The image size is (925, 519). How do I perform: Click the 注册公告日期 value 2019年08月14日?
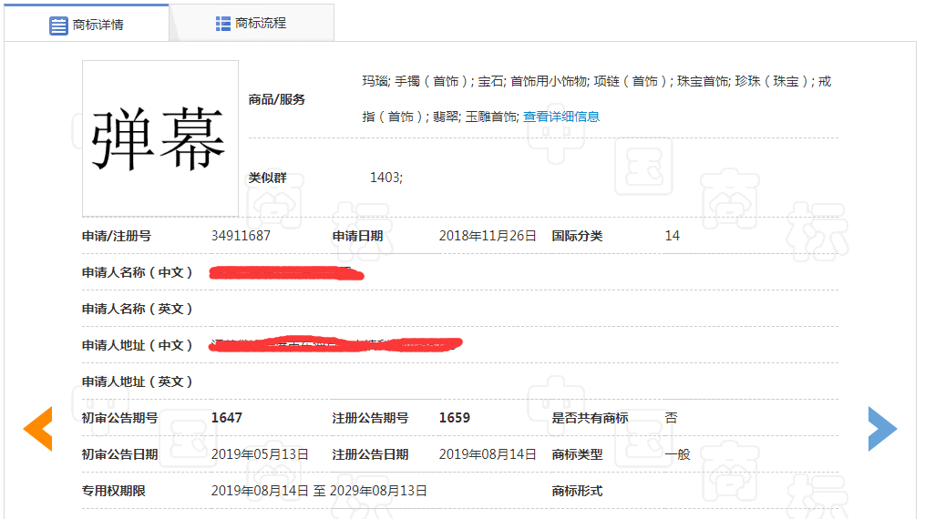point(488,454)
